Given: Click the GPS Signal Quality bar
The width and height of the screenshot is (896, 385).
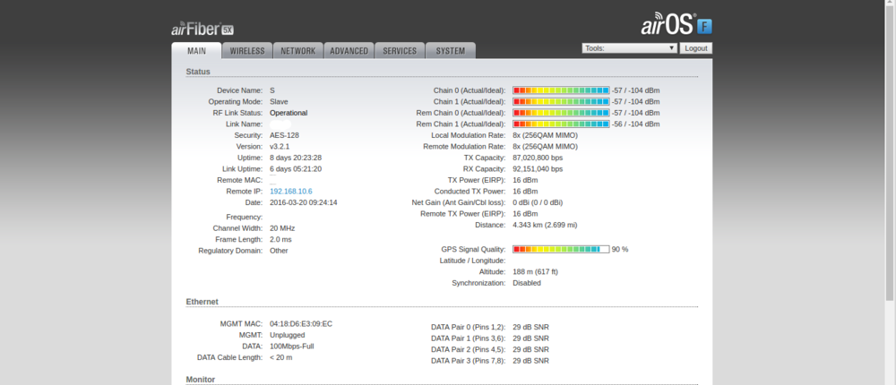Looking at the screenshot, I should point(561,249).
